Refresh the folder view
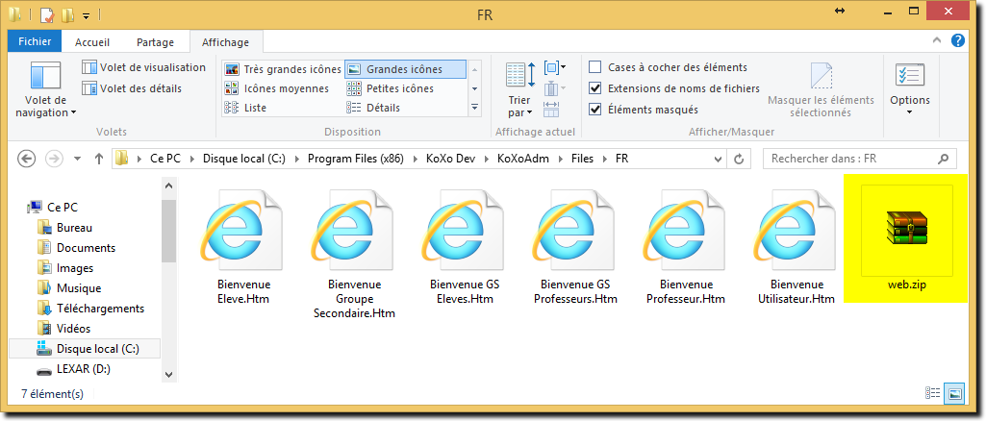This screenshot has width=986, height=421. pyautogui.click(x=740, y=159)
